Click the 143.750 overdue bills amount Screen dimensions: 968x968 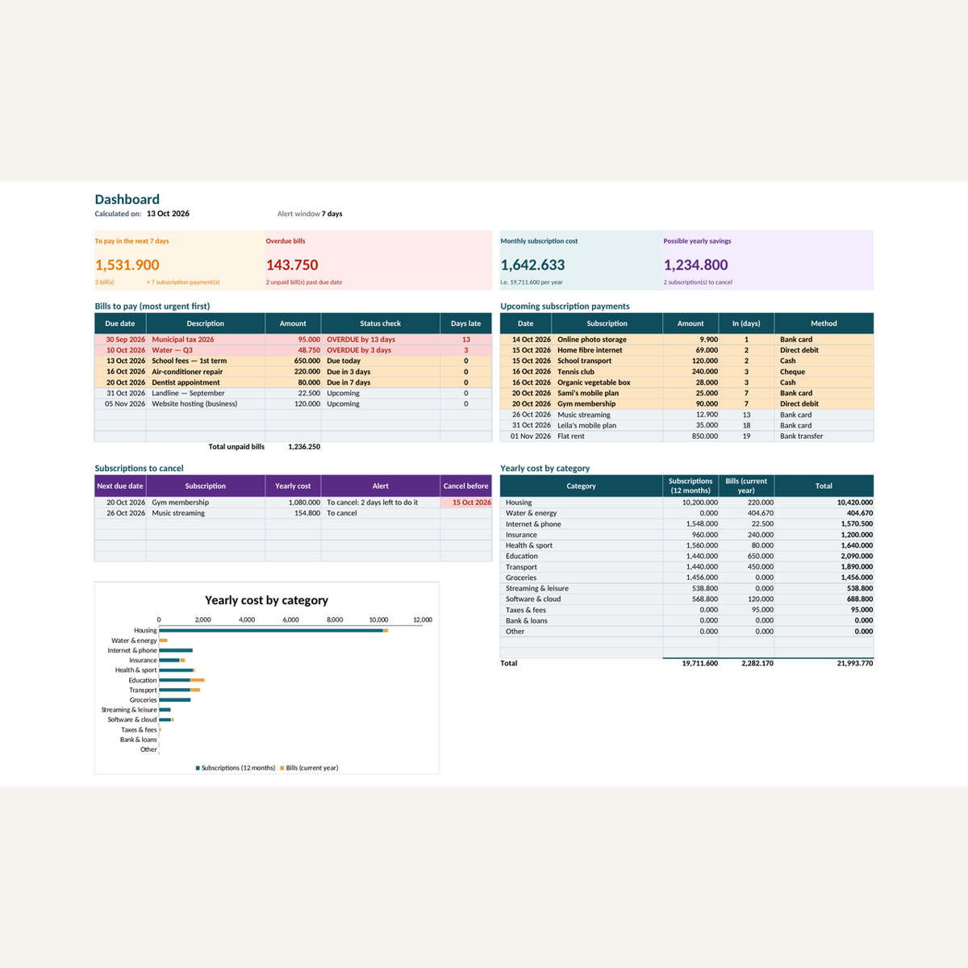(x=292, y=265)
